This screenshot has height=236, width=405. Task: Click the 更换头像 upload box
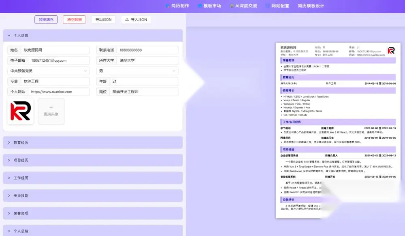(x=51, y=111)
